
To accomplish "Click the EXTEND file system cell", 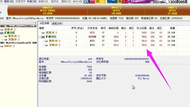I will 92,37.
